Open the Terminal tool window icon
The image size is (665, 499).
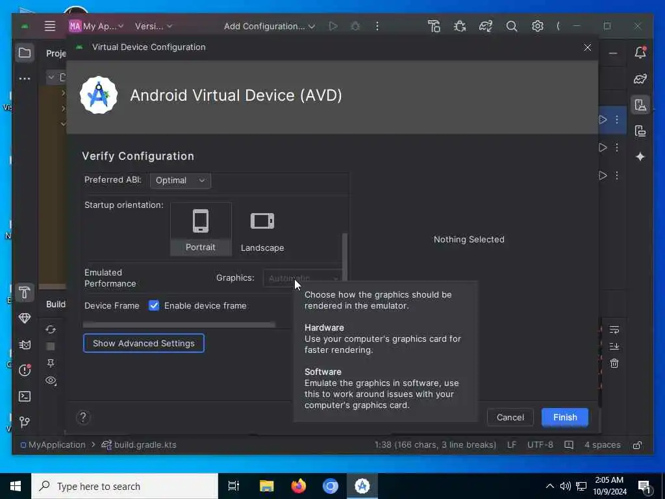pyautogui.click(x=25, y=396)
